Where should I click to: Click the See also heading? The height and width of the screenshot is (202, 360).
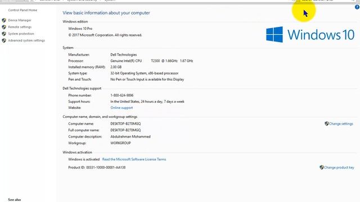pos(15,200)
